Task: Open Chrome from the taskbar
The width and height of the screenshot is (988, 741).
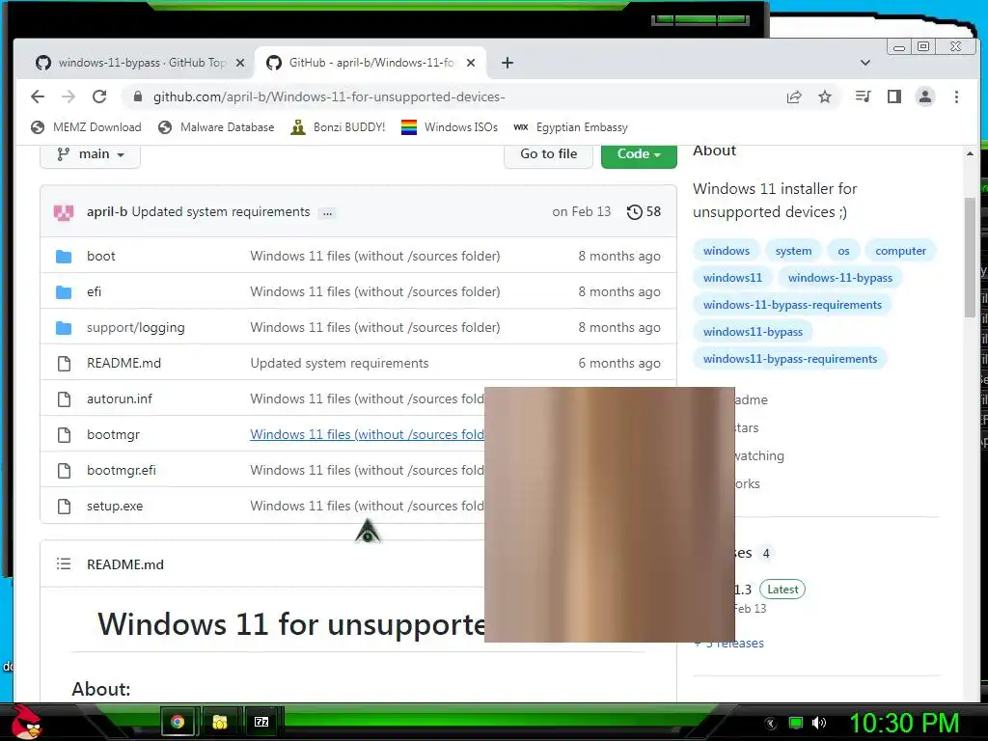Action: click(x=178, y=722)
